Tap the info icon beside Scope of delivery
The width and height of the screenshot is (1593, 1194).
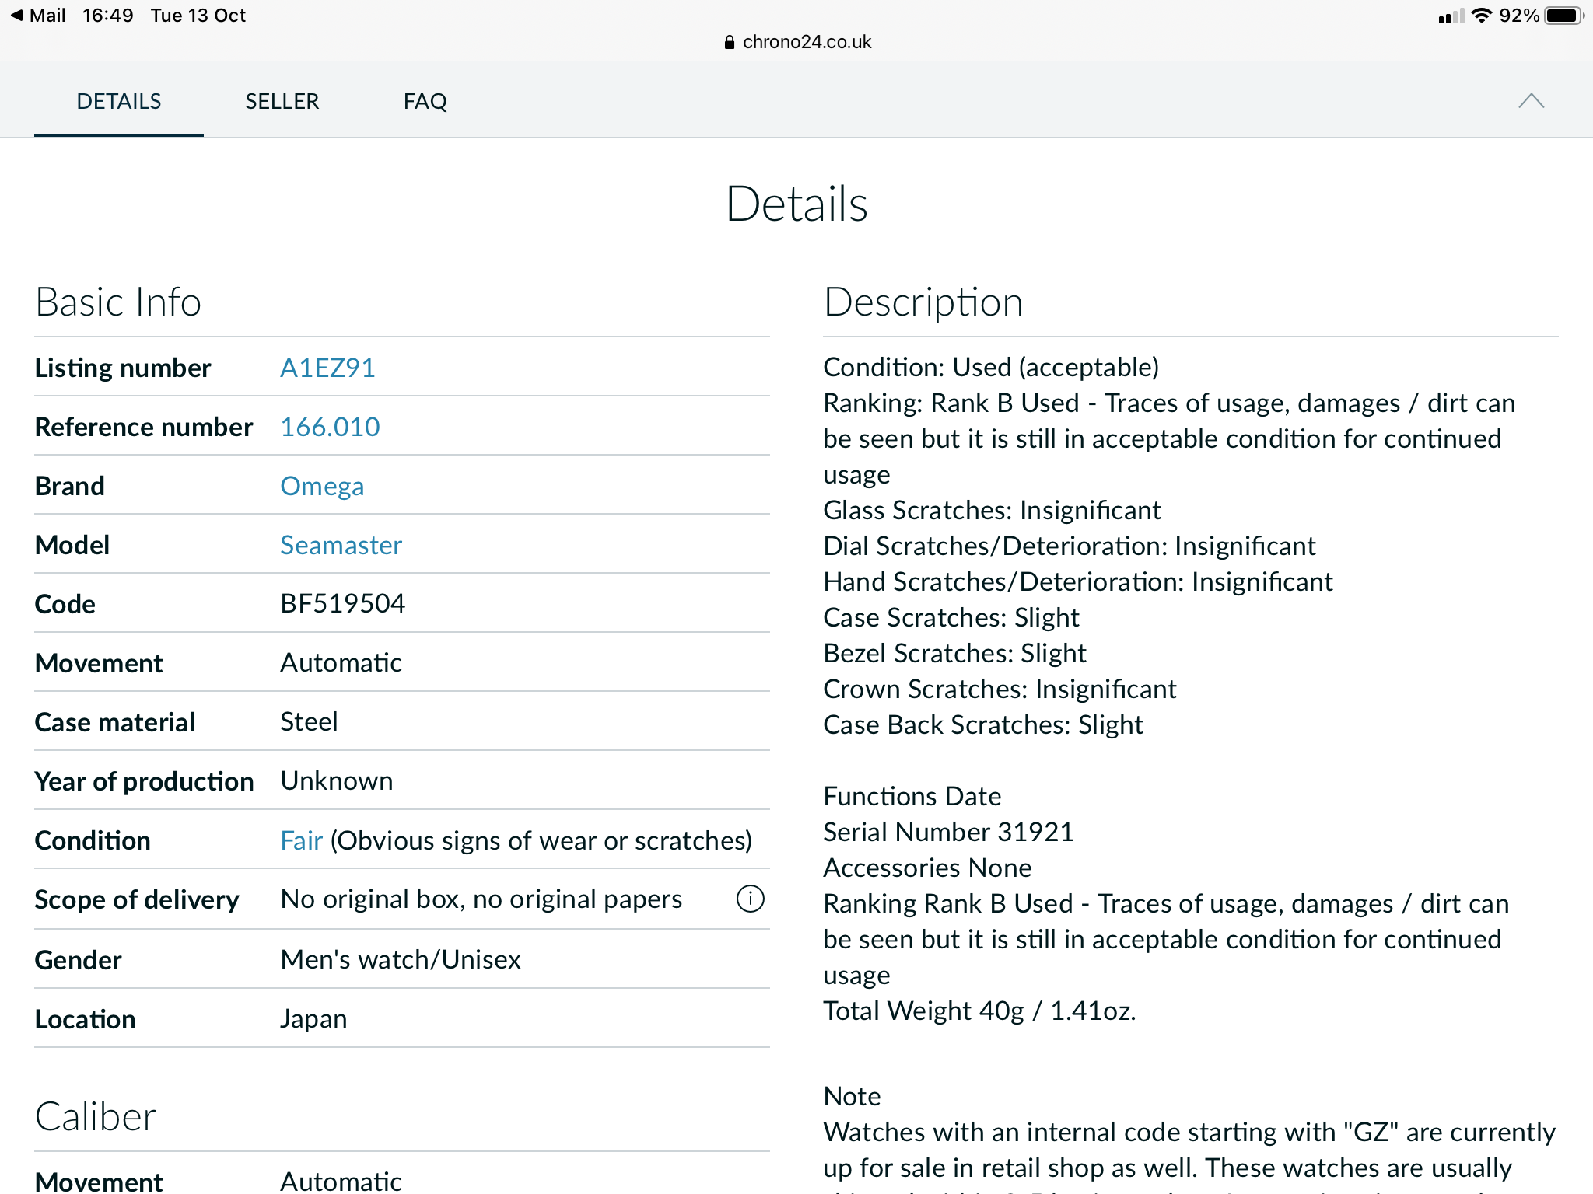(x=750, y=899)
